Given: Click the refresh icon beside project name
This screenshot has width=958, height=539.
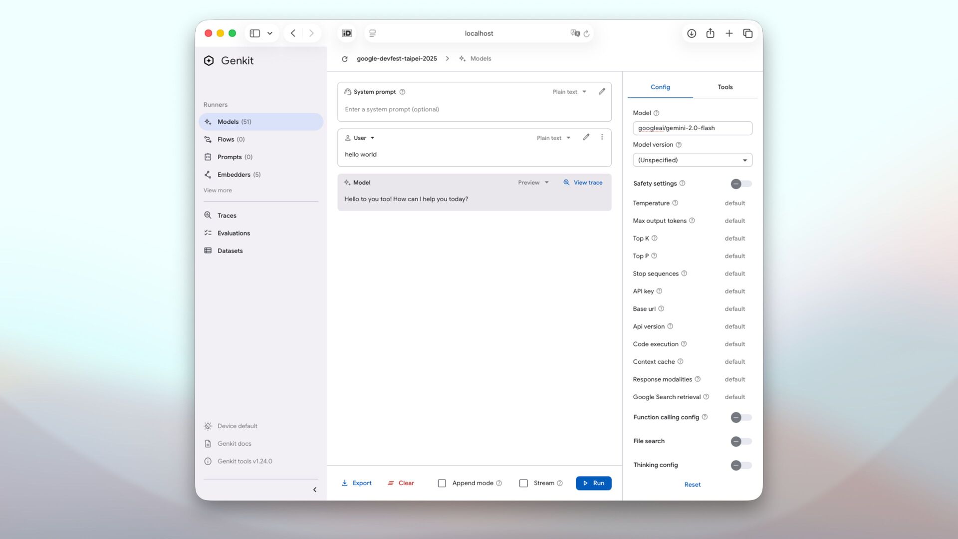Looking at the screenshot, I should [345, 59].
